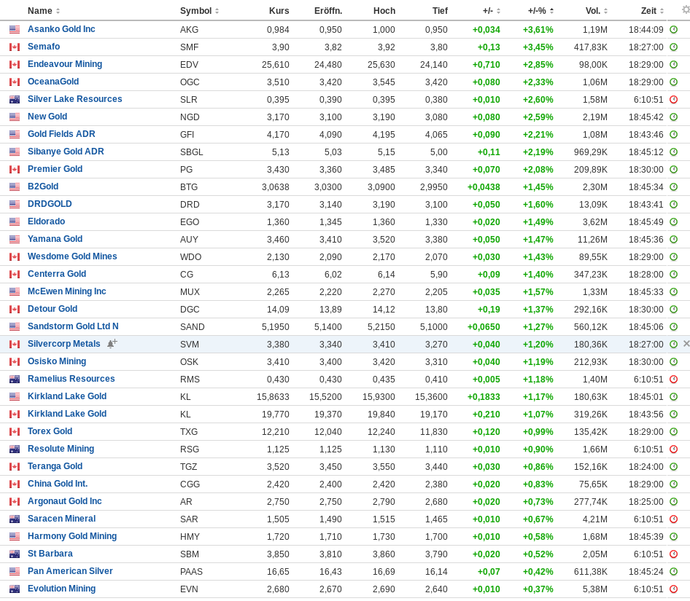Open the Centerra Gold link
The image size is (690, 601).
click(x=57, y=274)
